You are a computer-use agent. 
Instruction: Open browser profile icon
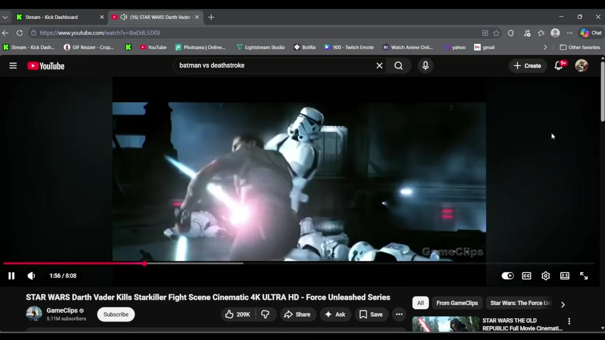(x=555, y=33)
